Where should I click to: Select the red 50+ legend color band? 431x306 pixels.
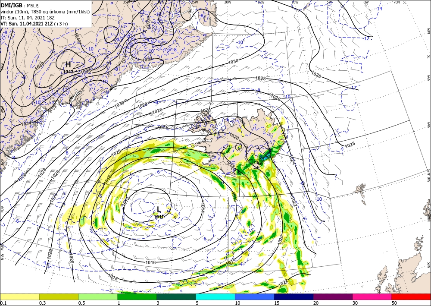[411, 297]
